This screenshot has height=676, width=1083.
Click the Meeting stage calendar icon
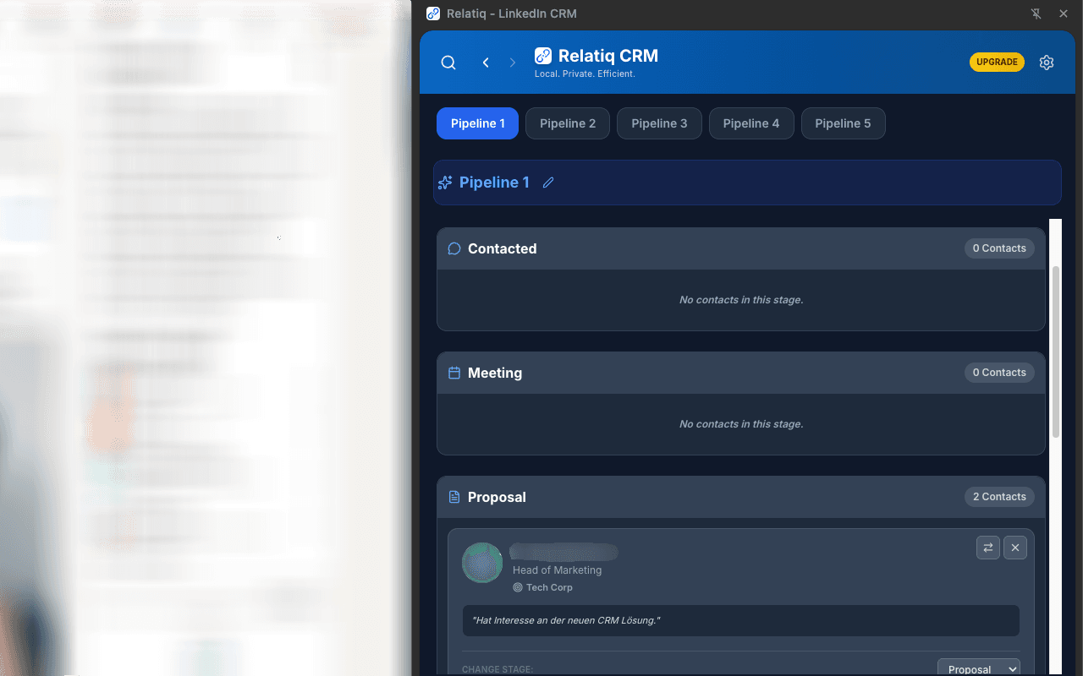454,373
